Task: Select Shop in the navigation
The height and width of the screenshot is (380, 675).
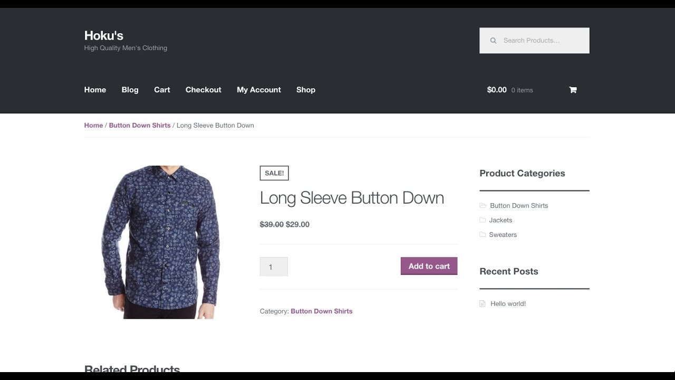Action: pyautogui.click(x=305, y=90)
